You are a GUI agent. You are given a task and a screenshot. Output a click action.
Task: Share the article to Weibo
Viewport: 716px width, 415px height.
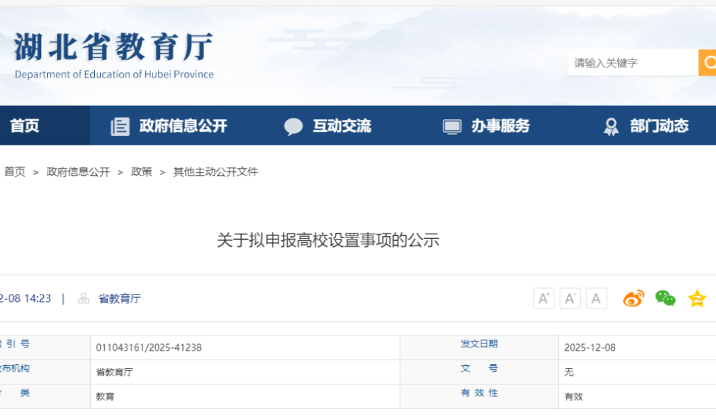click(633, 299)
